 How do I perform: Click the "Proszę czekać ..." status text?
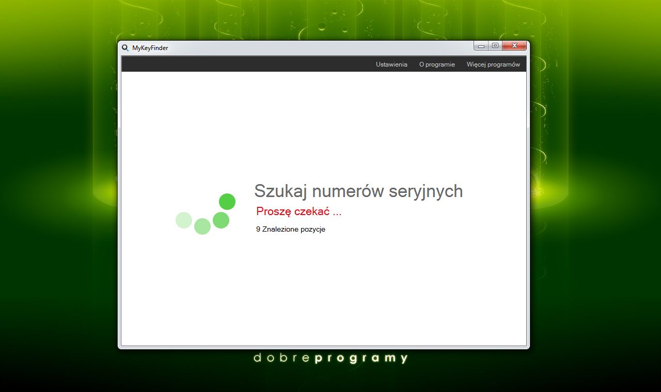coord(299,211)
